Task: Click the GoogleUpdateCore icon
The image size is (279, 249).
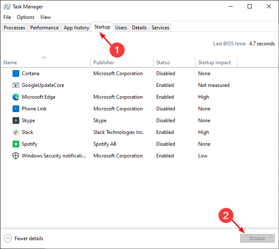Action: coord(16,85)
